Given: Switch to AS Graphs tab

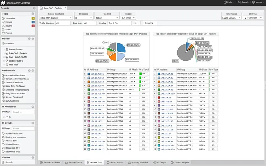Looking at the screenshot, I should 160,162.
